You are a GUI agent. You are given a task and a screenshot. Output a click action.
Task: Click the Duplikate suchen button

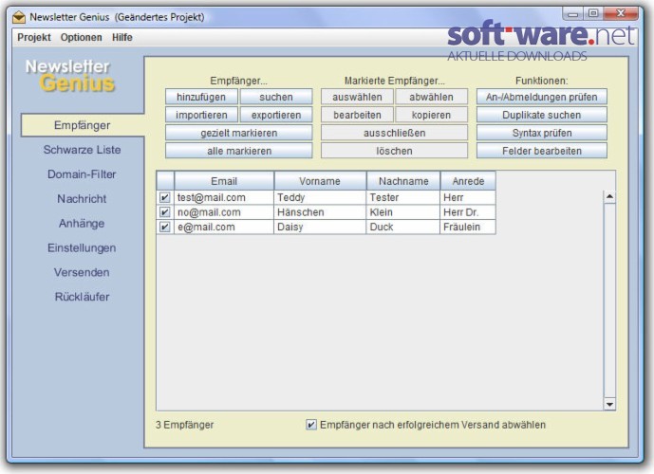[541, 115]
